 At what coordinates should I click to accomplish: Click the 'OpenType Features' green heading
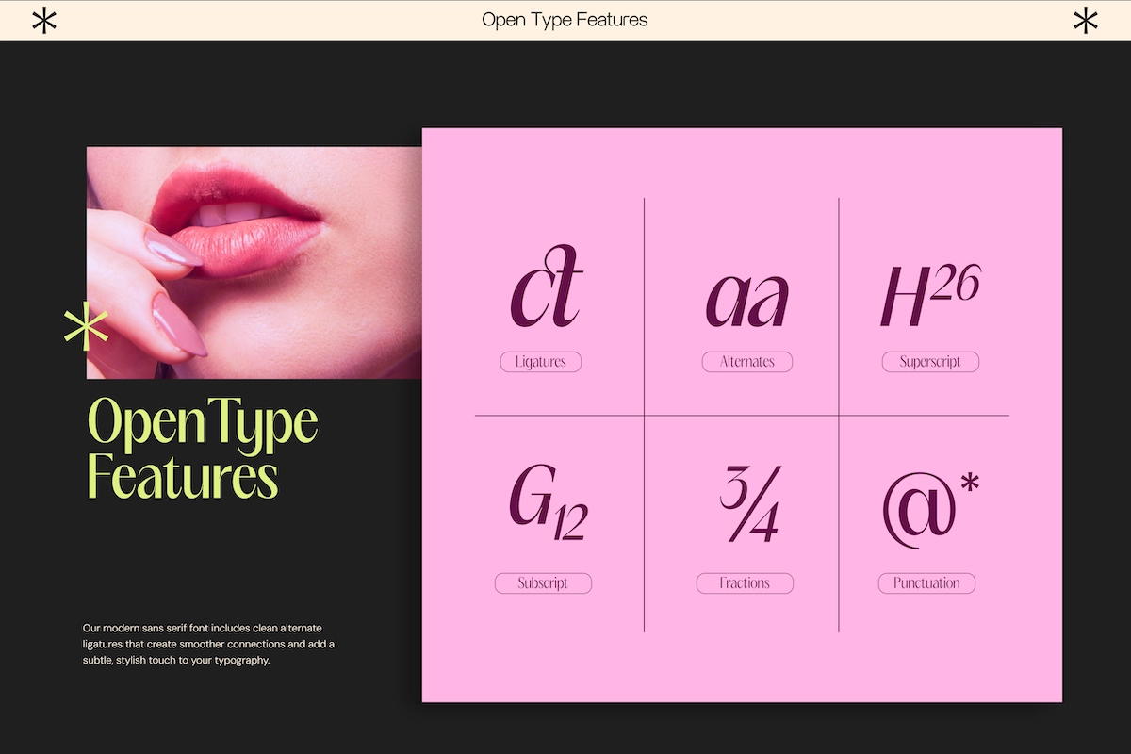(x=202, y=448)
